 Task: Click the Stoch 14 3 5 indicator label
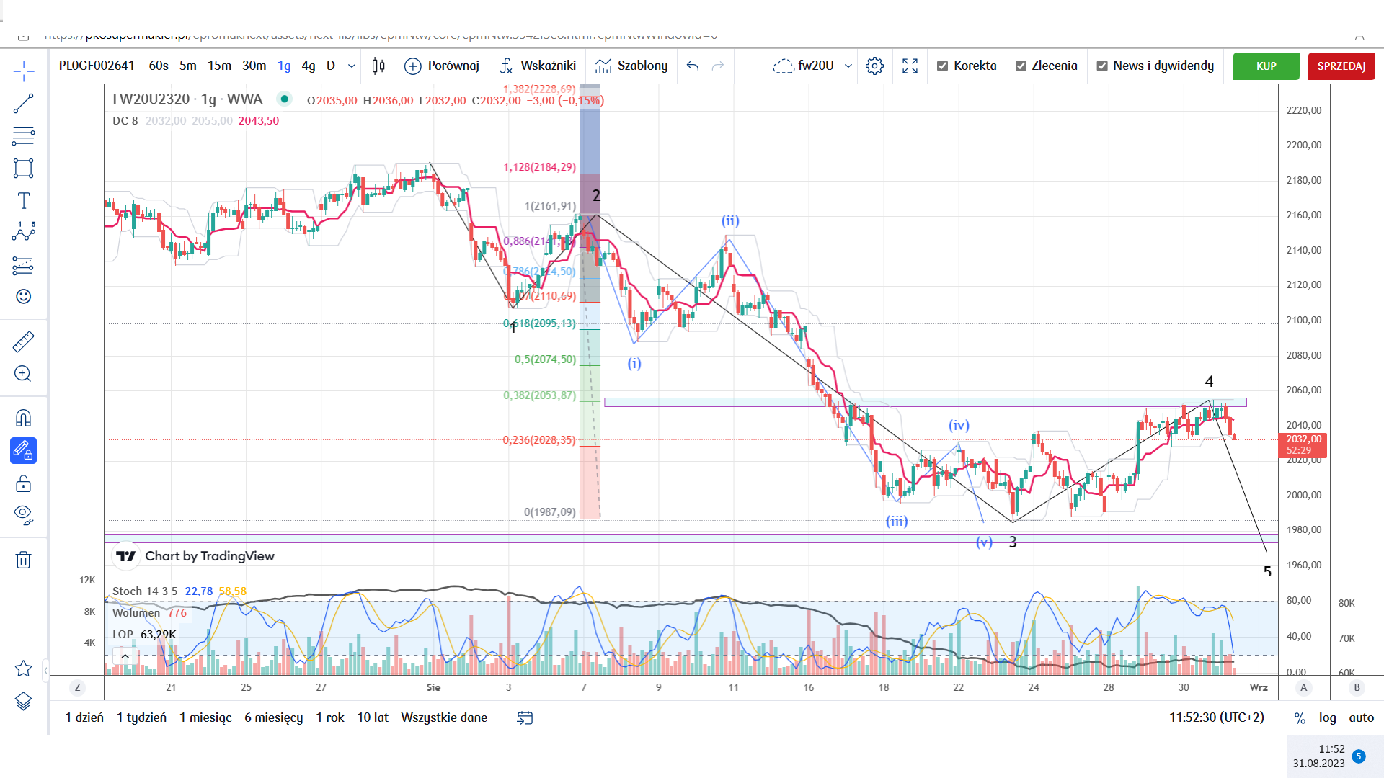[x=144, y=591]
